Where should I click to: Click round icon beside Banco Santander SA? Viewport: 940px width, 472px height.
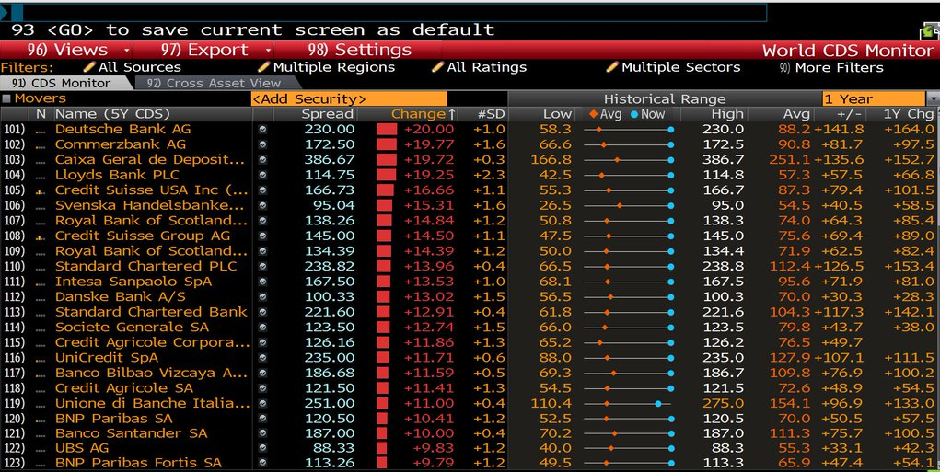pos(262,433)
